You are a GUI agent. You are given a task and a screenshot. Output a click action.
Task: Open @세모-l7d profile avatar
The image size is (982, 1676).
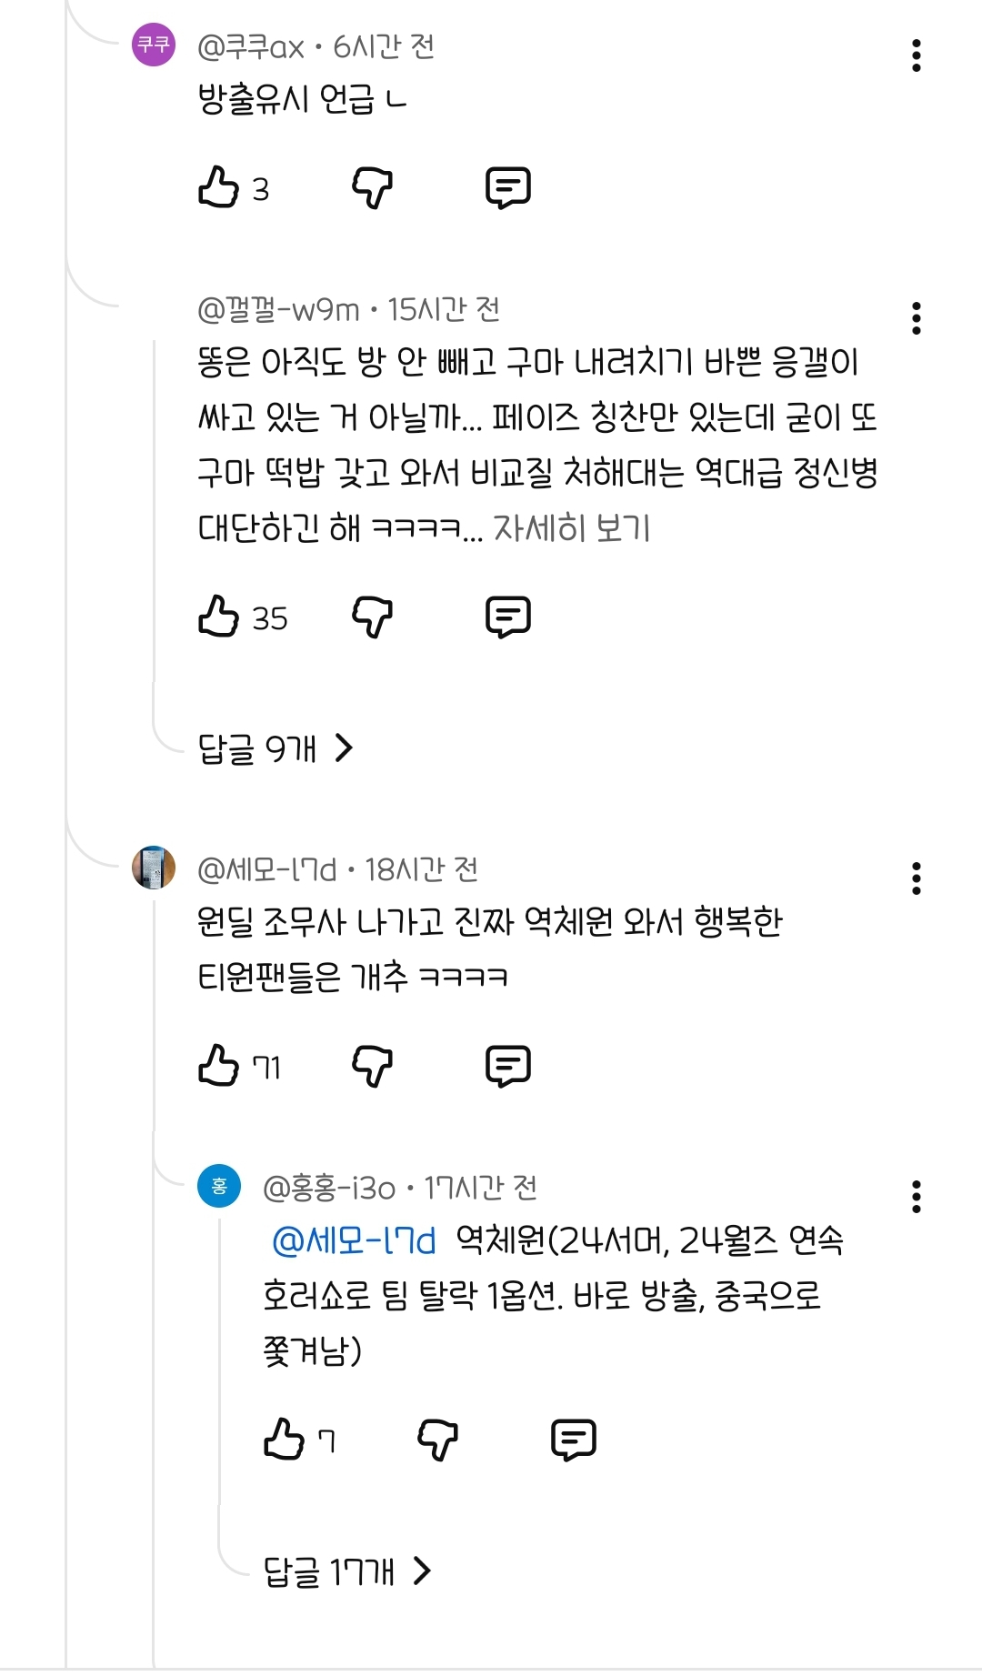pyautogui.click(x=154, y=868)
